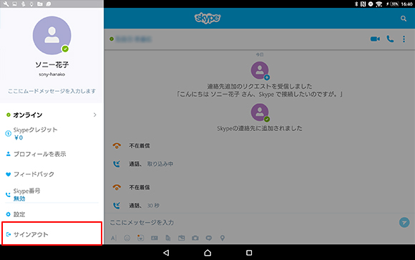Tap Android recent apps square button
The height and width of the screenshot is (260, 415).
(x=249, y=253)
